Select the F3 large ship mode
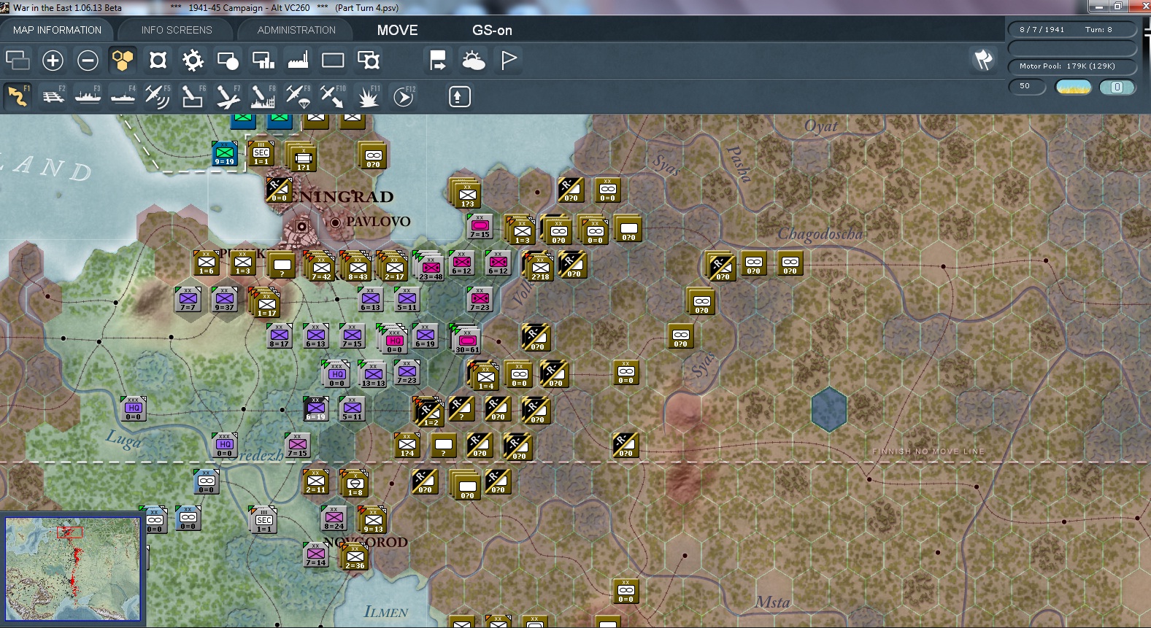Image resolution: width=1151 pixels, height=628 pixels. tap(88, 96)
